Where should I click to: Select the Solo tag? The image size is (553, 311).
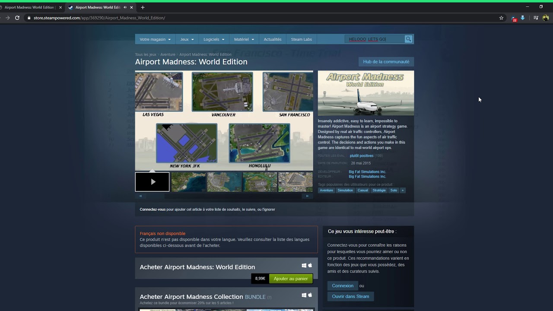pos(394,190)
